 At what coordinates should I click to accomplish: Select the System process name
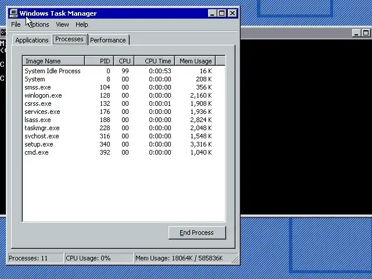[x=35, y=79]
